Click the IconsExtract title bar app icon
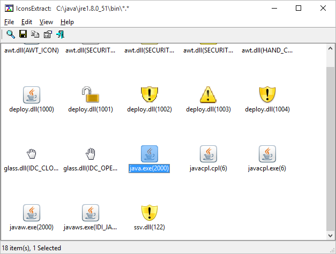Image resolution: width=336 pixels, height=254 pixels. pyautogui.click(x=9, y=9)
